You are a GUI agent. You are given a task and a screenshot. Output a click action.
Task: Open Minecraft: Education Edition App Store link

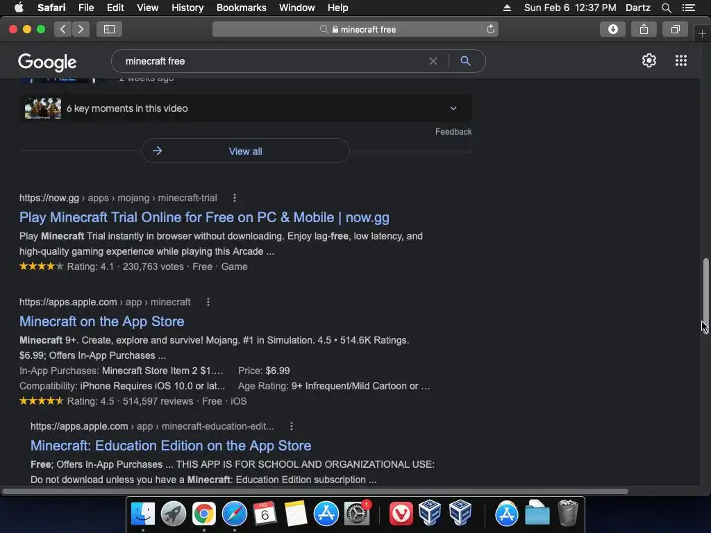[x=171, y=446]
